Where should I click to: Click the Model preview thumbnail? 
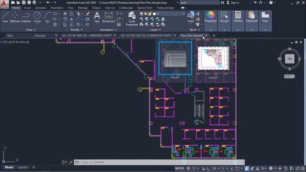click(175, 58)
